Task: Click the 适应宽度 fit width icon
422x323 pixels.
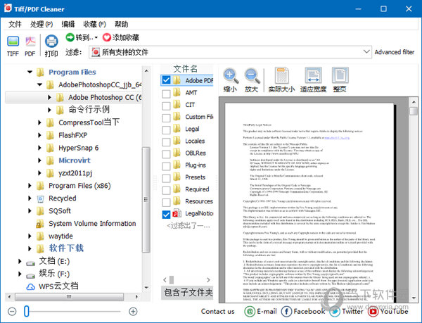Action: [313, 75]
